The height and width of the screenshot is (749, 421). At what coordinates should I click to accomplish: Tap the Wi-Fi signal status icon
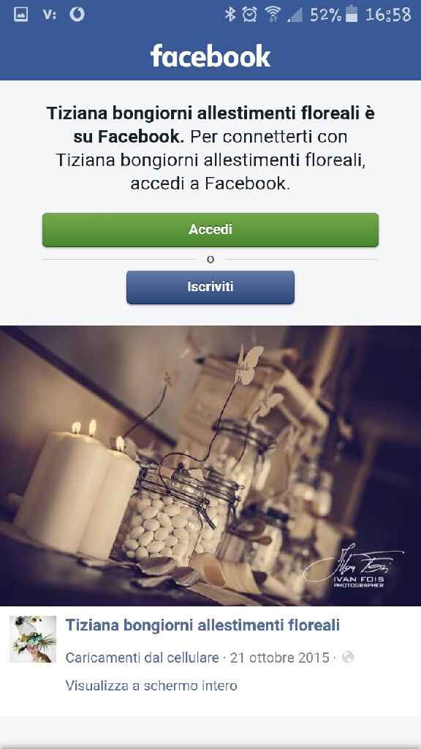click(273, 15)
